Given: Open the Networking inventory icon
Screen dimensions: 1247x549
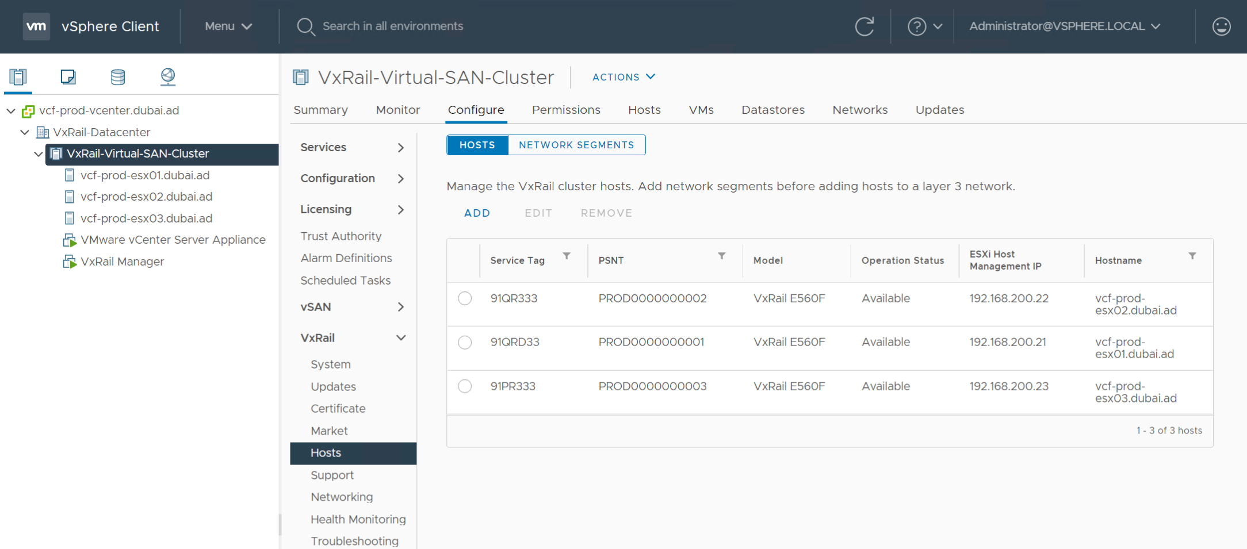Looking at the screenshot, I should (x=167, y=76).
